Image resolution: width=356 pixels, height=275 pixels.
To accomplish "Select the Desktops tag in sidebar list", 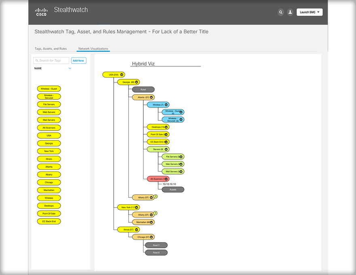I will 49,206.
